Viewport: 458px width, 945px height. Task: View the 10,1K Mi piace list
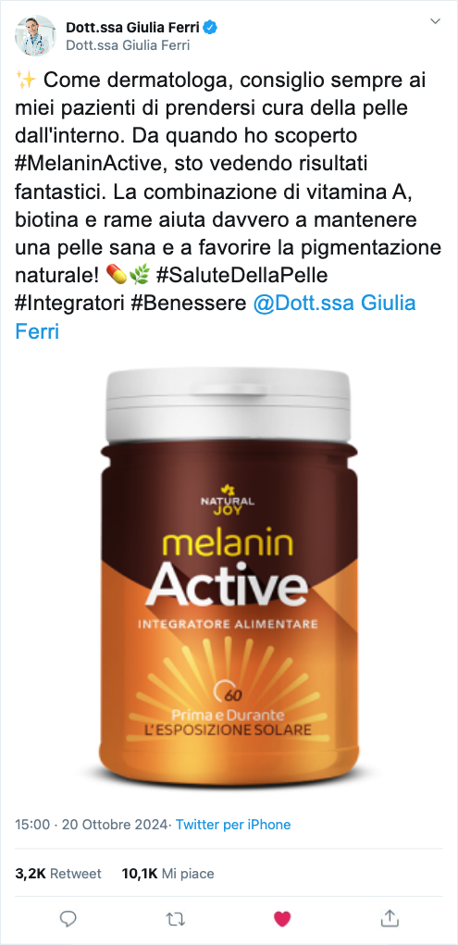(x=167, y=874)
